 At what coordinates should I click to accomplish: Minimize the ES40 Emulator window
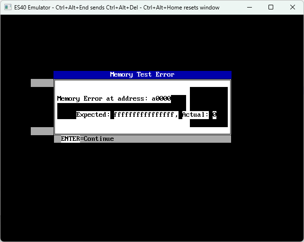tap(250, 8)
